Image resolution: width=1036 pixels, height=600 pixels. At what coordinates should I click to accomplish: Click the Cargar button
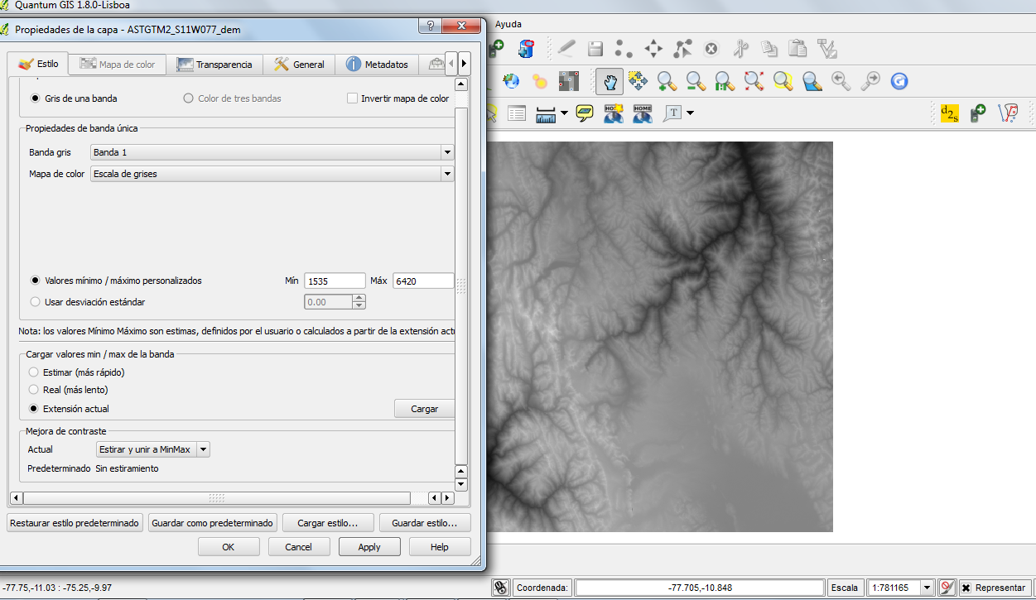coord(425,409)
